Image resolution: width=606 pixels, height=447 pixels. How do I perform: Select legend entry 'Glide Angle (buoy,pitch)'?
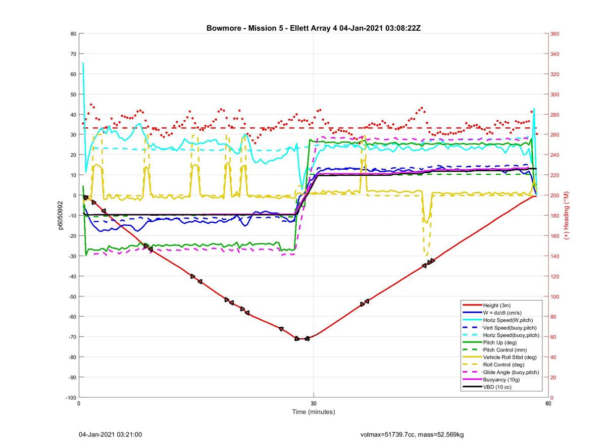pyautogui.click(x=511, y=372)
